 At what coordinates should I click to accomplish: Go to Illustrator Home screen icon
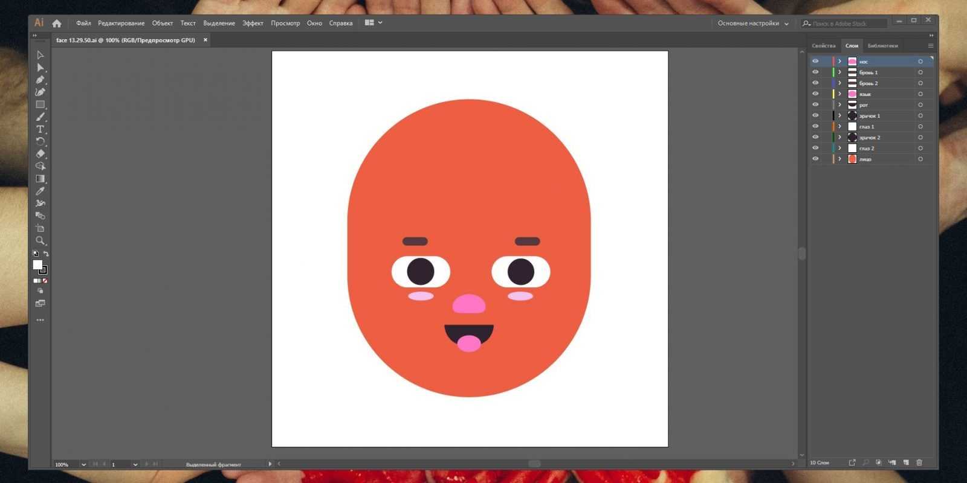(x=57, y=23)
